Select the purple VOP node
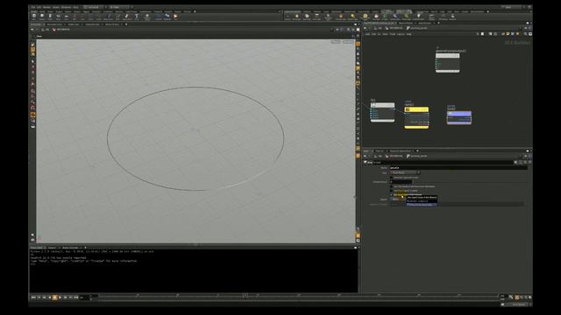Viewport: 561px width, 315px height. (x=459, y=118)
